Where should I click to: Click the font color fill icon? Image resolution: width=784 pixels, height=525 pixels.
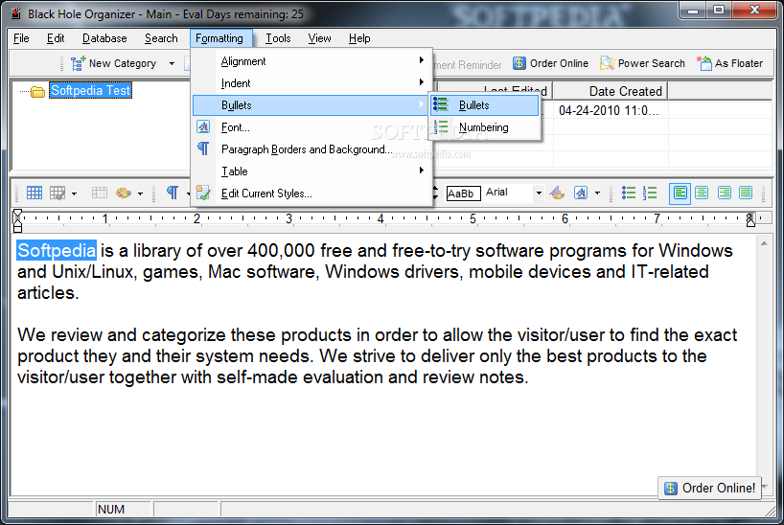pyautogui.click(x=557, y=193)
